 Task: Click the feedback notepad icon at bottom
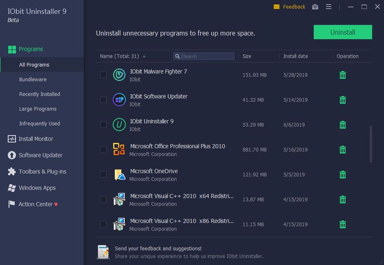click(103, 252)
